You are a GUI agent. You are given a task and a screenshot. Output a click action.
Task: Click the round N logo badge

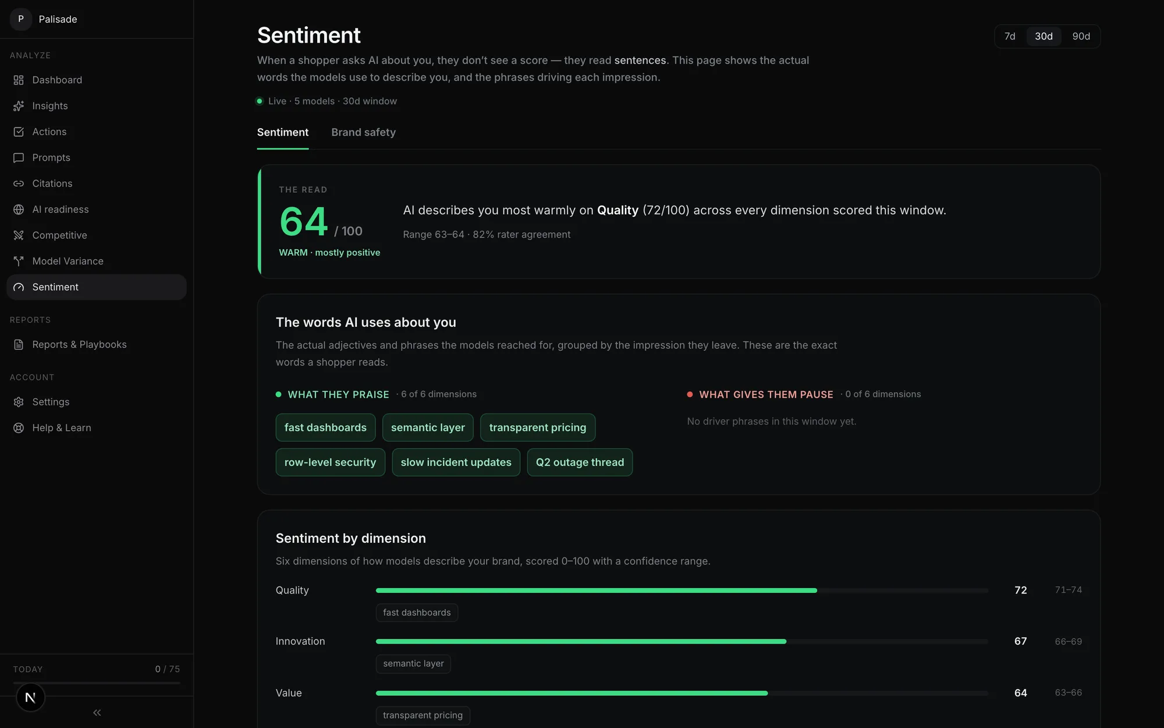pyautogui.click(x=30, y=697)
